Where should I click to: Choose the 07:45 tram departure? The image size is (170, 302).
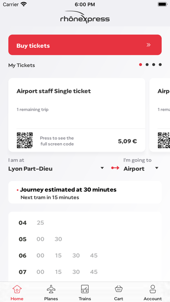pyautogui.click(x=94, y=272)
